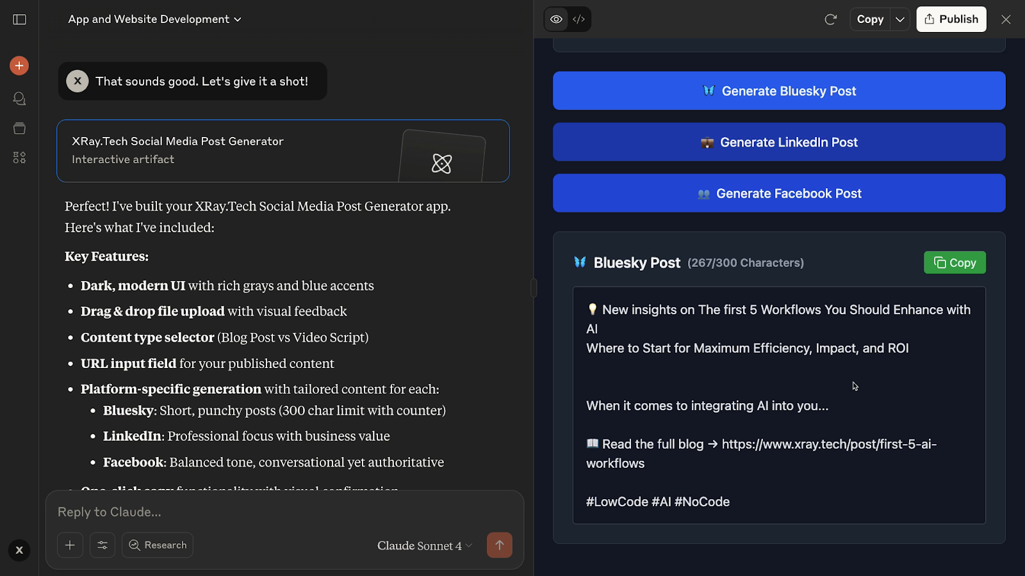
Task: Click inside the Bluesky post text box
Action: [x=779, y=405]
